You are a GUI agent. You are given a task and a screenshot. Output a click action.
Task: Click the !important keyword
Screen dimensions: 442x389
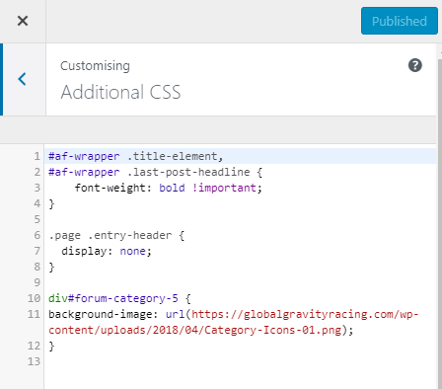224,188
